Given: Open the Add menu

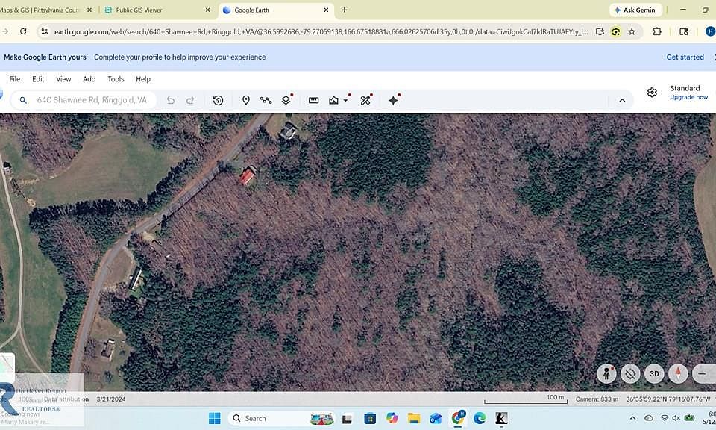Looking at the screenshot, I should (89, 79).
